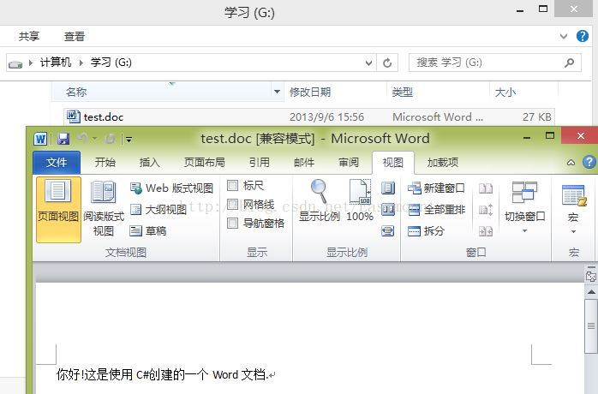Save document using the floppy disk icon

63,139
